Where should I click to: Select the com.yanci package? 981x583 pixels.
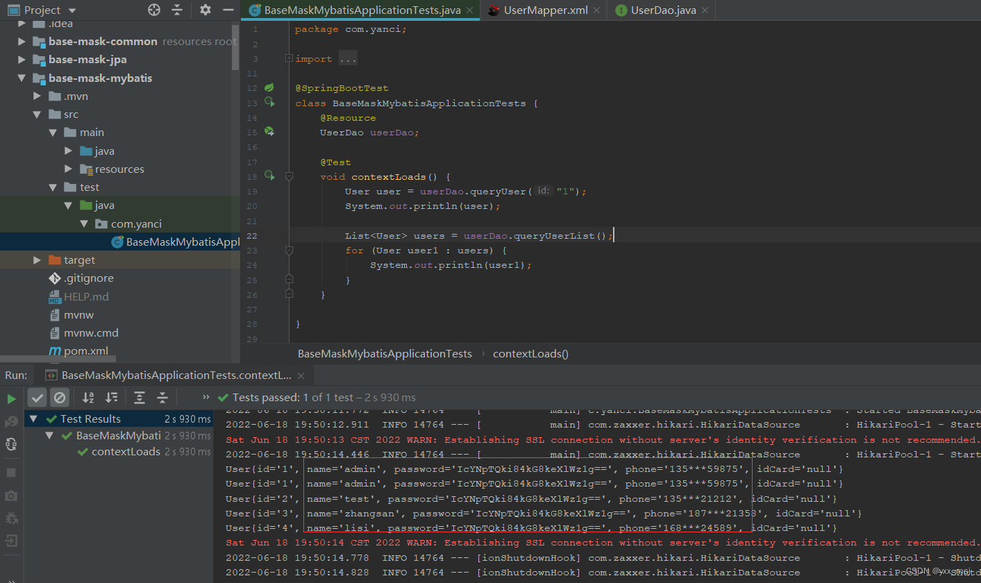pyautogui.click(x=128, y=224)
